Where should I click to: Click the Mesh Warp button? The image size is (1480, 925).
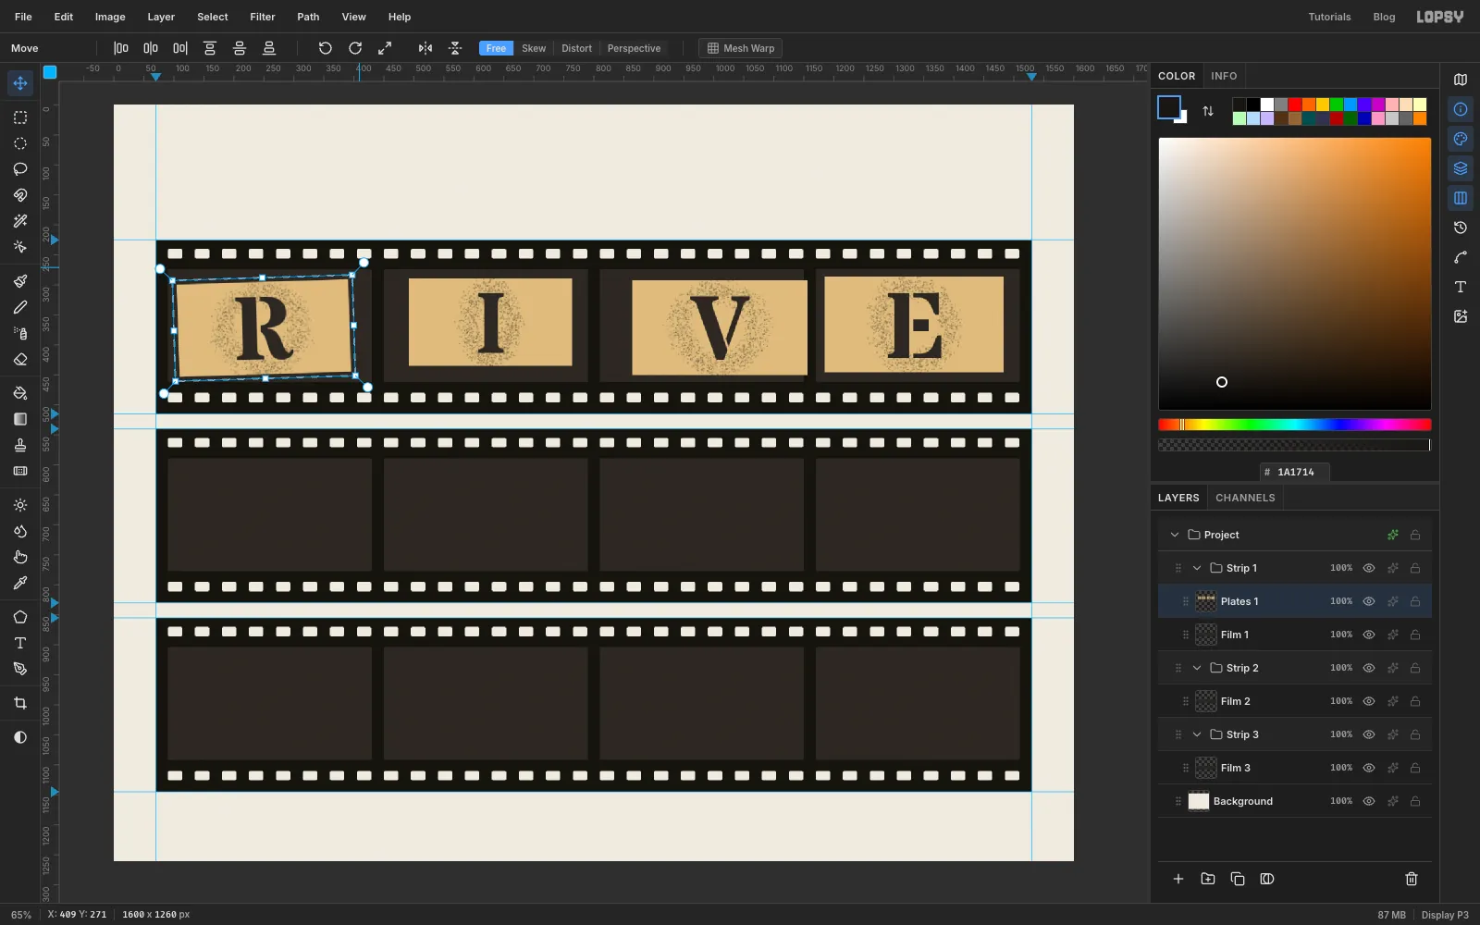[740, 48]
